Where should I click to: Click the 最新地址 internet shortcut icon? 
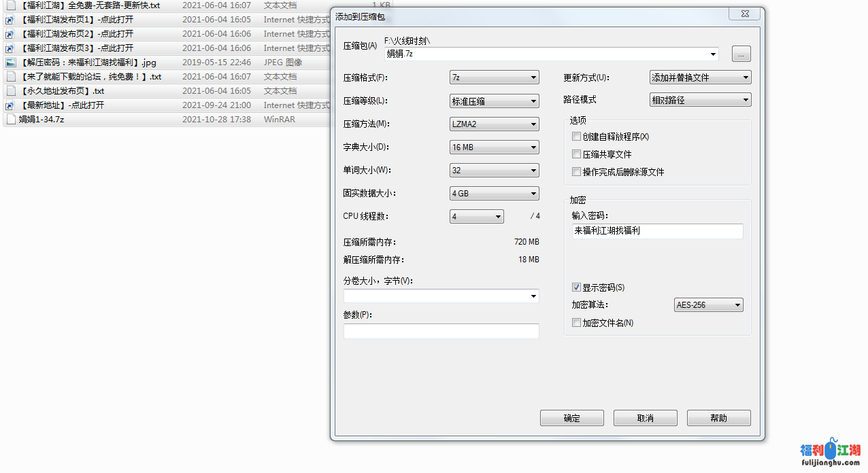pyautogui.click(x=11, y=105)
